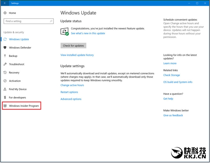Image resolution: width=210 pixels, height=163 pixels.
Task: Click the back arrow in title bar
Action: point(5,3)
